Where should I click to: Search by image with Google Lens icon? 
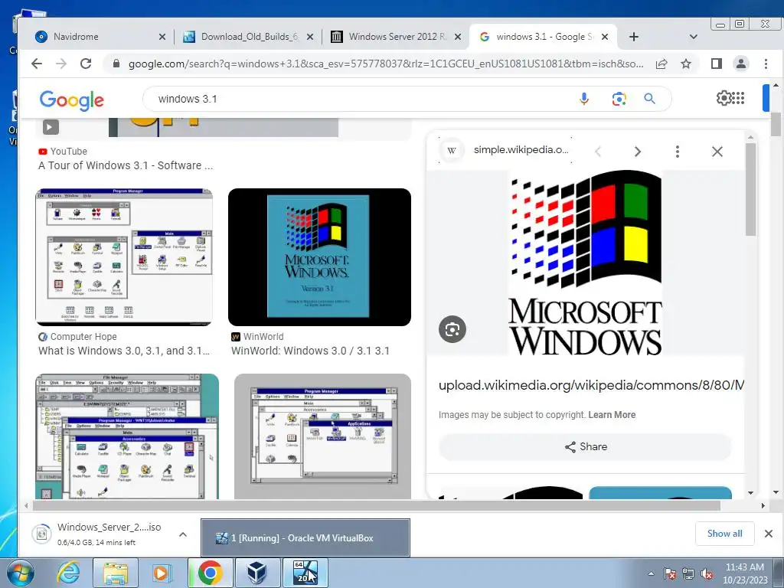click(619, 99)
